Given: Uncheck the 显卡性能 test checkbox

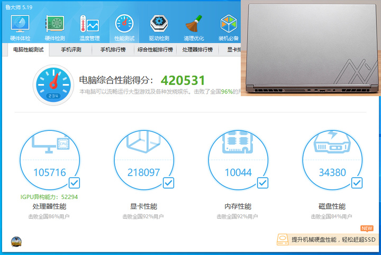Looking at the screenshot, I should click(x=168, y=183).
